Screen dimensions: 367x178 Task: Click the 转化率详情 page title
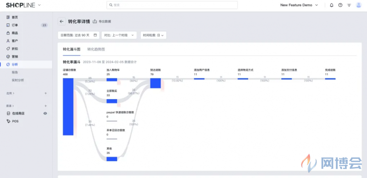tap(79, 21)
